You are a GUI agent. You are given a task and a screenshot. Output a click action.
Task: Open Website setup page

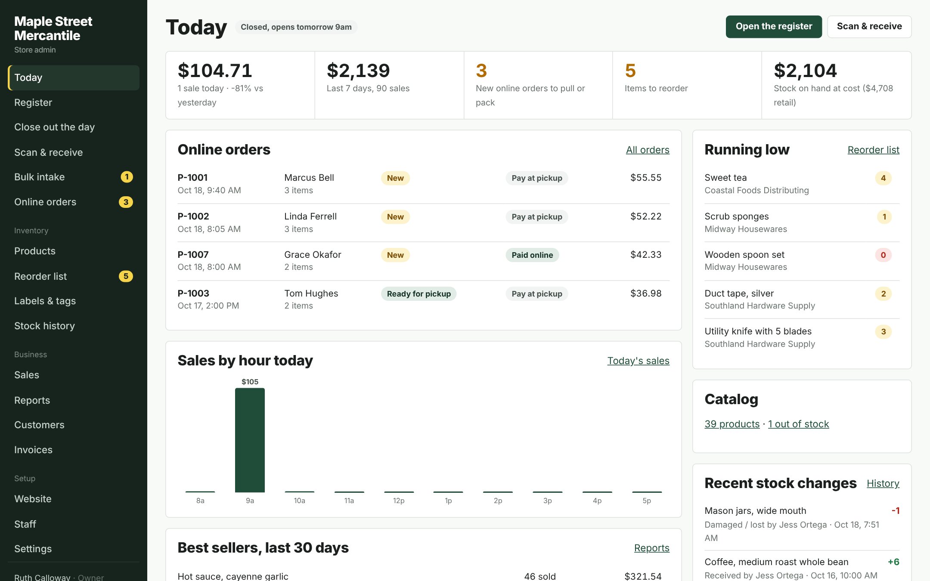(x=74, y=499)
